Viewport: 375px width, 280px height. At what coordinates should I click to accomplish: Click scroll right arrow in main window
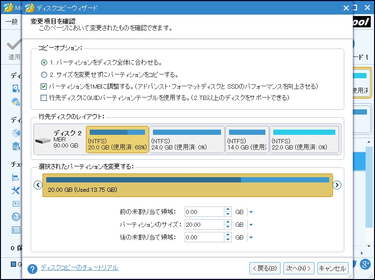coord(362,253)
